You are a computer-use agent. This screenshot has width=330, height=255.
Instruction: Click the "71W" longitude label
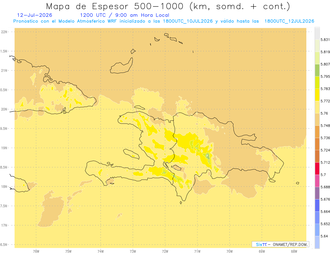point(197,251)
